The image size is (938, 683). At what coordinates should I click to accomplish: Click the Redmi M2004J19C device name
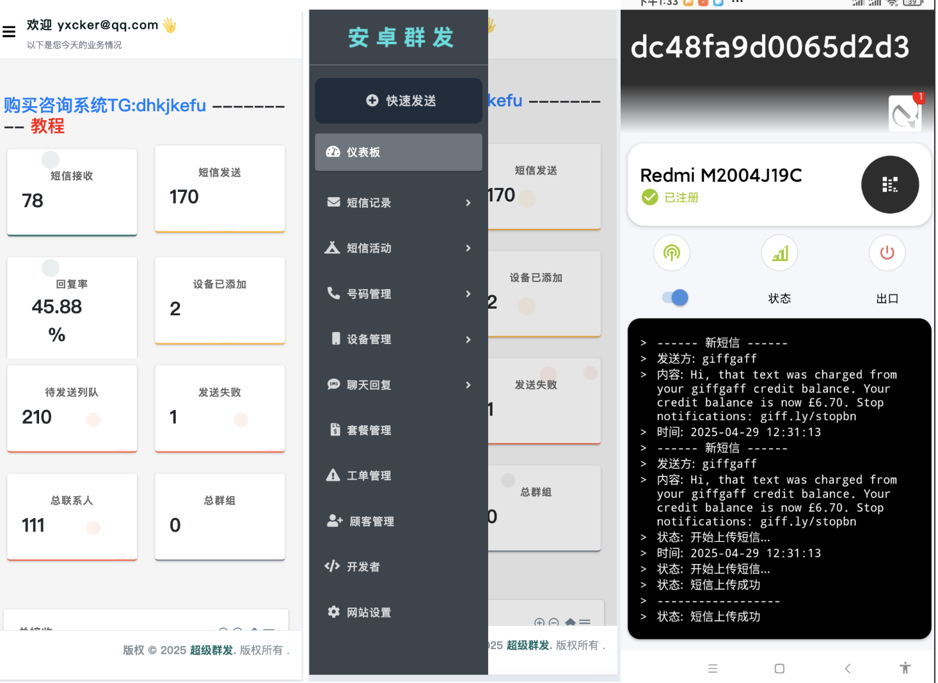coord(721,175)
